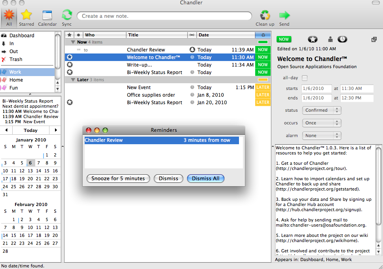Toggle star on Bi-Weekly Status Report Today row
This screenshot has height=269, width=383.
70,72
